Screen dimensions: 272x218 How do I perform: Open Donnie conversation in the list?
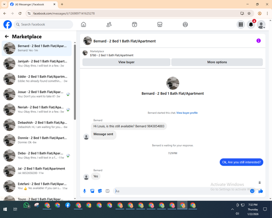click(x=36, y=140)
